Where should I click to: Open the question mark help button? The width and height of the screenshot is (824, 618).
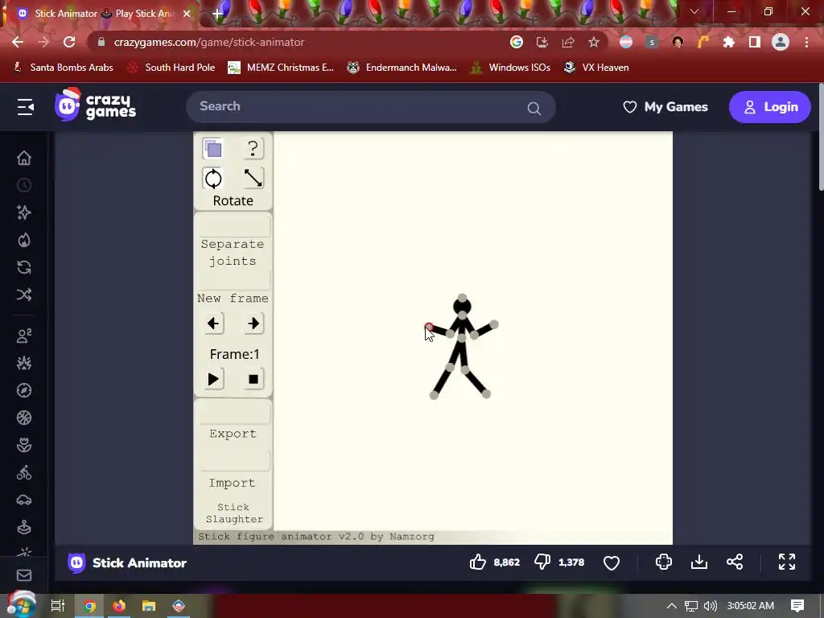[x=253, y=149]
